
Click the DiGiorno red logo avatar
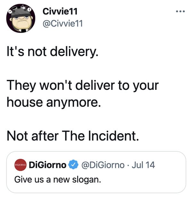tap(21, 165)
